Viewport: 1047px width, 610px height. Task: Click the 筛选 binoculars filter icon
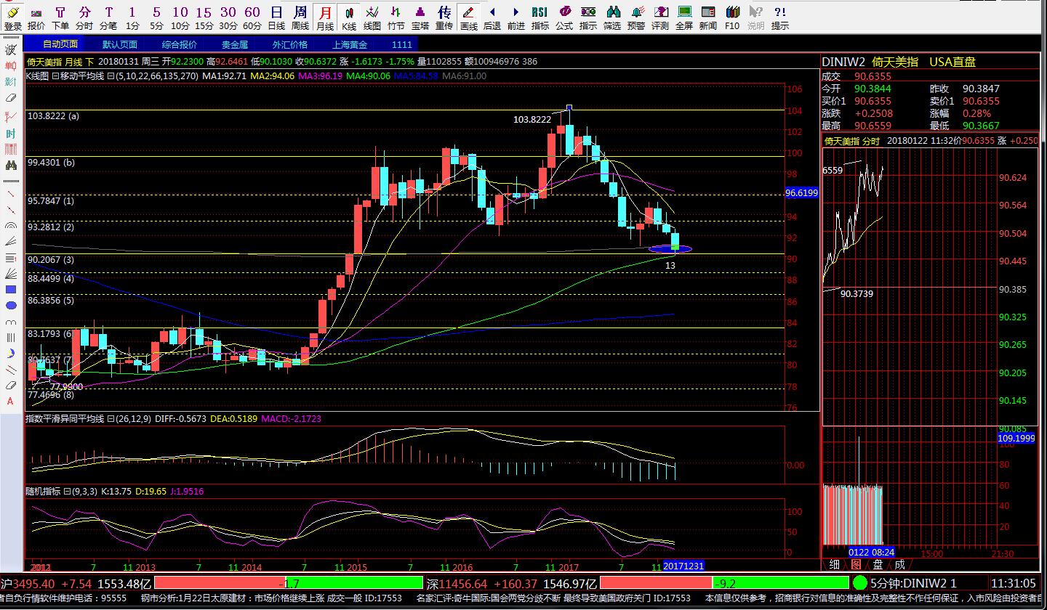click(x=612, y=17)
